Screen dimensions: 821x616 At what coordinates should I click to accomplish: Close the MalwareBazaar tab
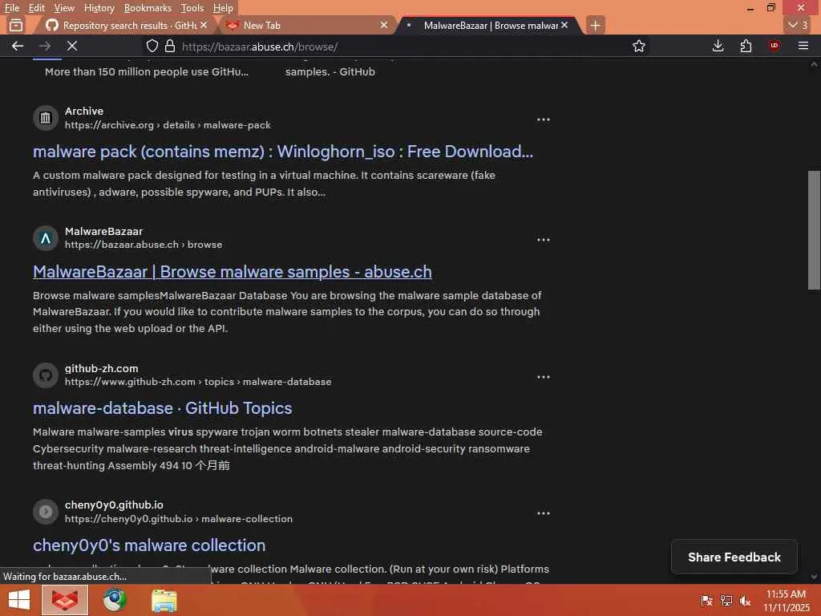(x=564, y=25)
